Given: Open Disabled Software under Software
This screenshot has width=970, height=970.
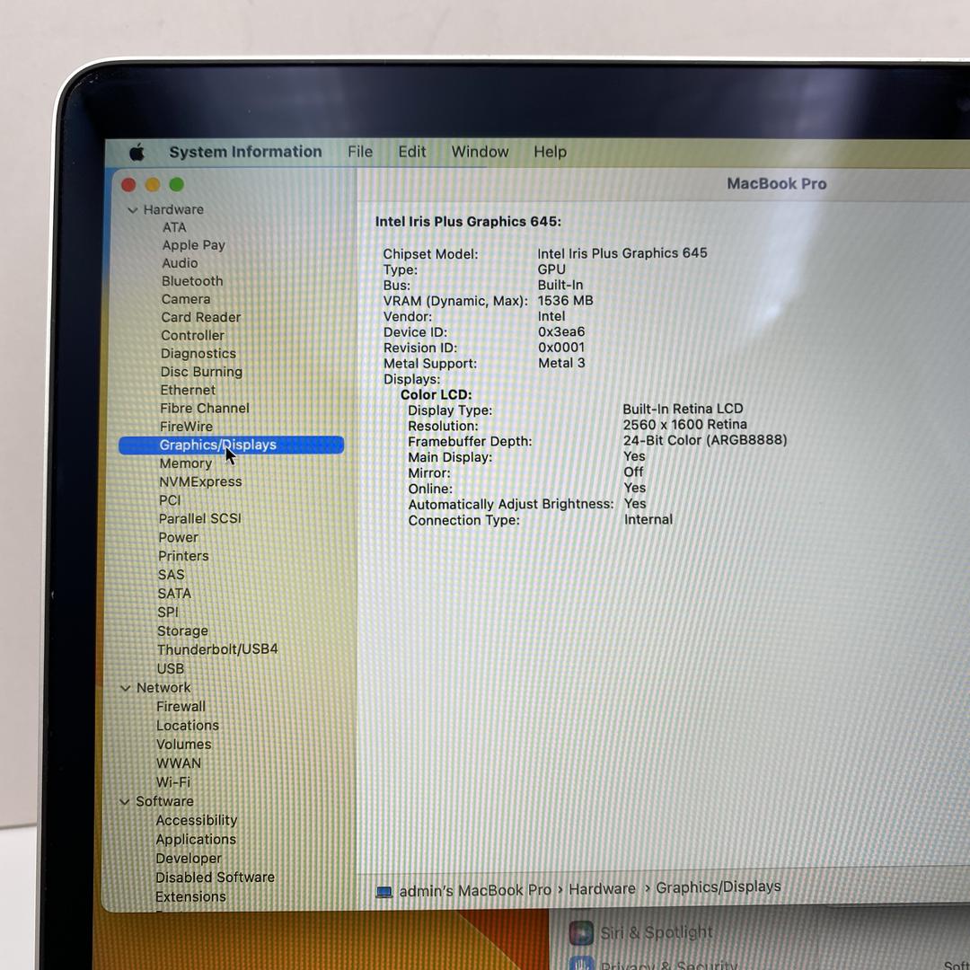Looking at the screenshot, I should coord(216,877).
